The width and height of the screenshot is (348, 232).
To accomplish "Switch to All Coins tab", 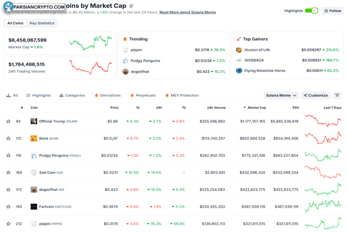I will (x=15, y=23).
